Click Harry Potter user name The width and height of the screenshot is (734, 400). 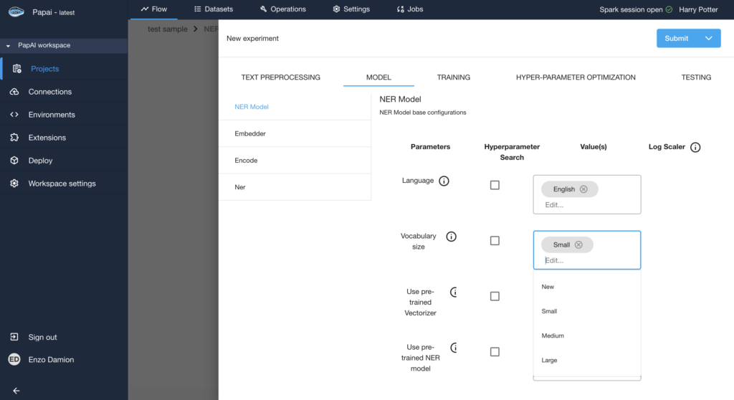(698, 9)
